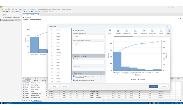Open the Assistant menu

33,9
